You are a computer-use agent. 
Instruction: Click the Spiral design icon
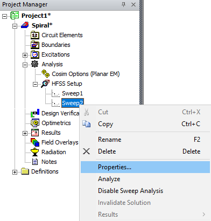tap(25, 25)
